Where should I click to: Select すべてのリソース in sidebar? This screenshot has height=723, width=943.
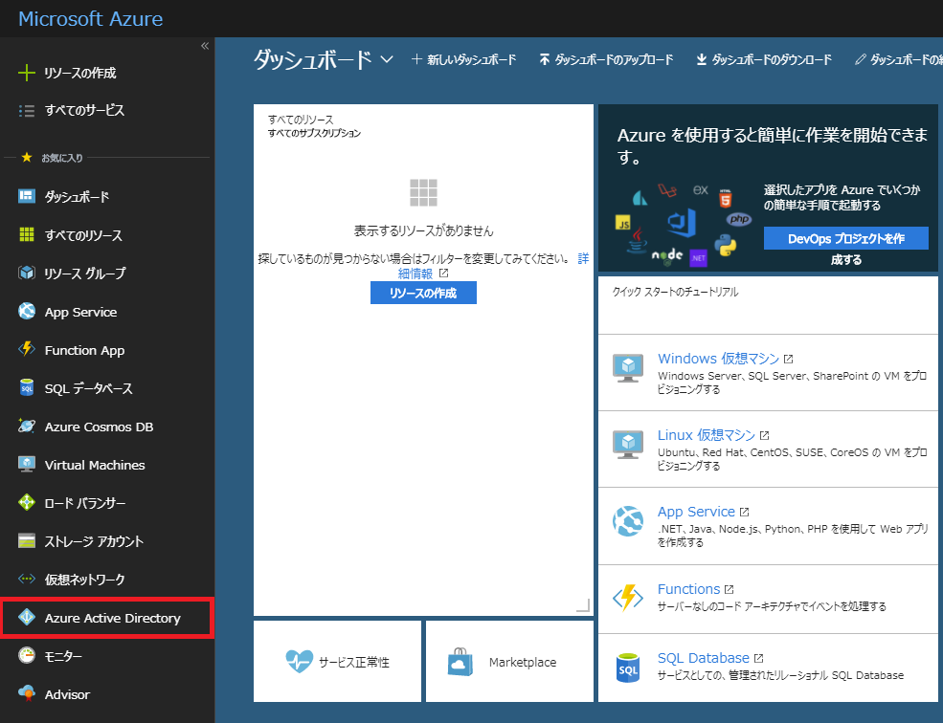(83, 235)
